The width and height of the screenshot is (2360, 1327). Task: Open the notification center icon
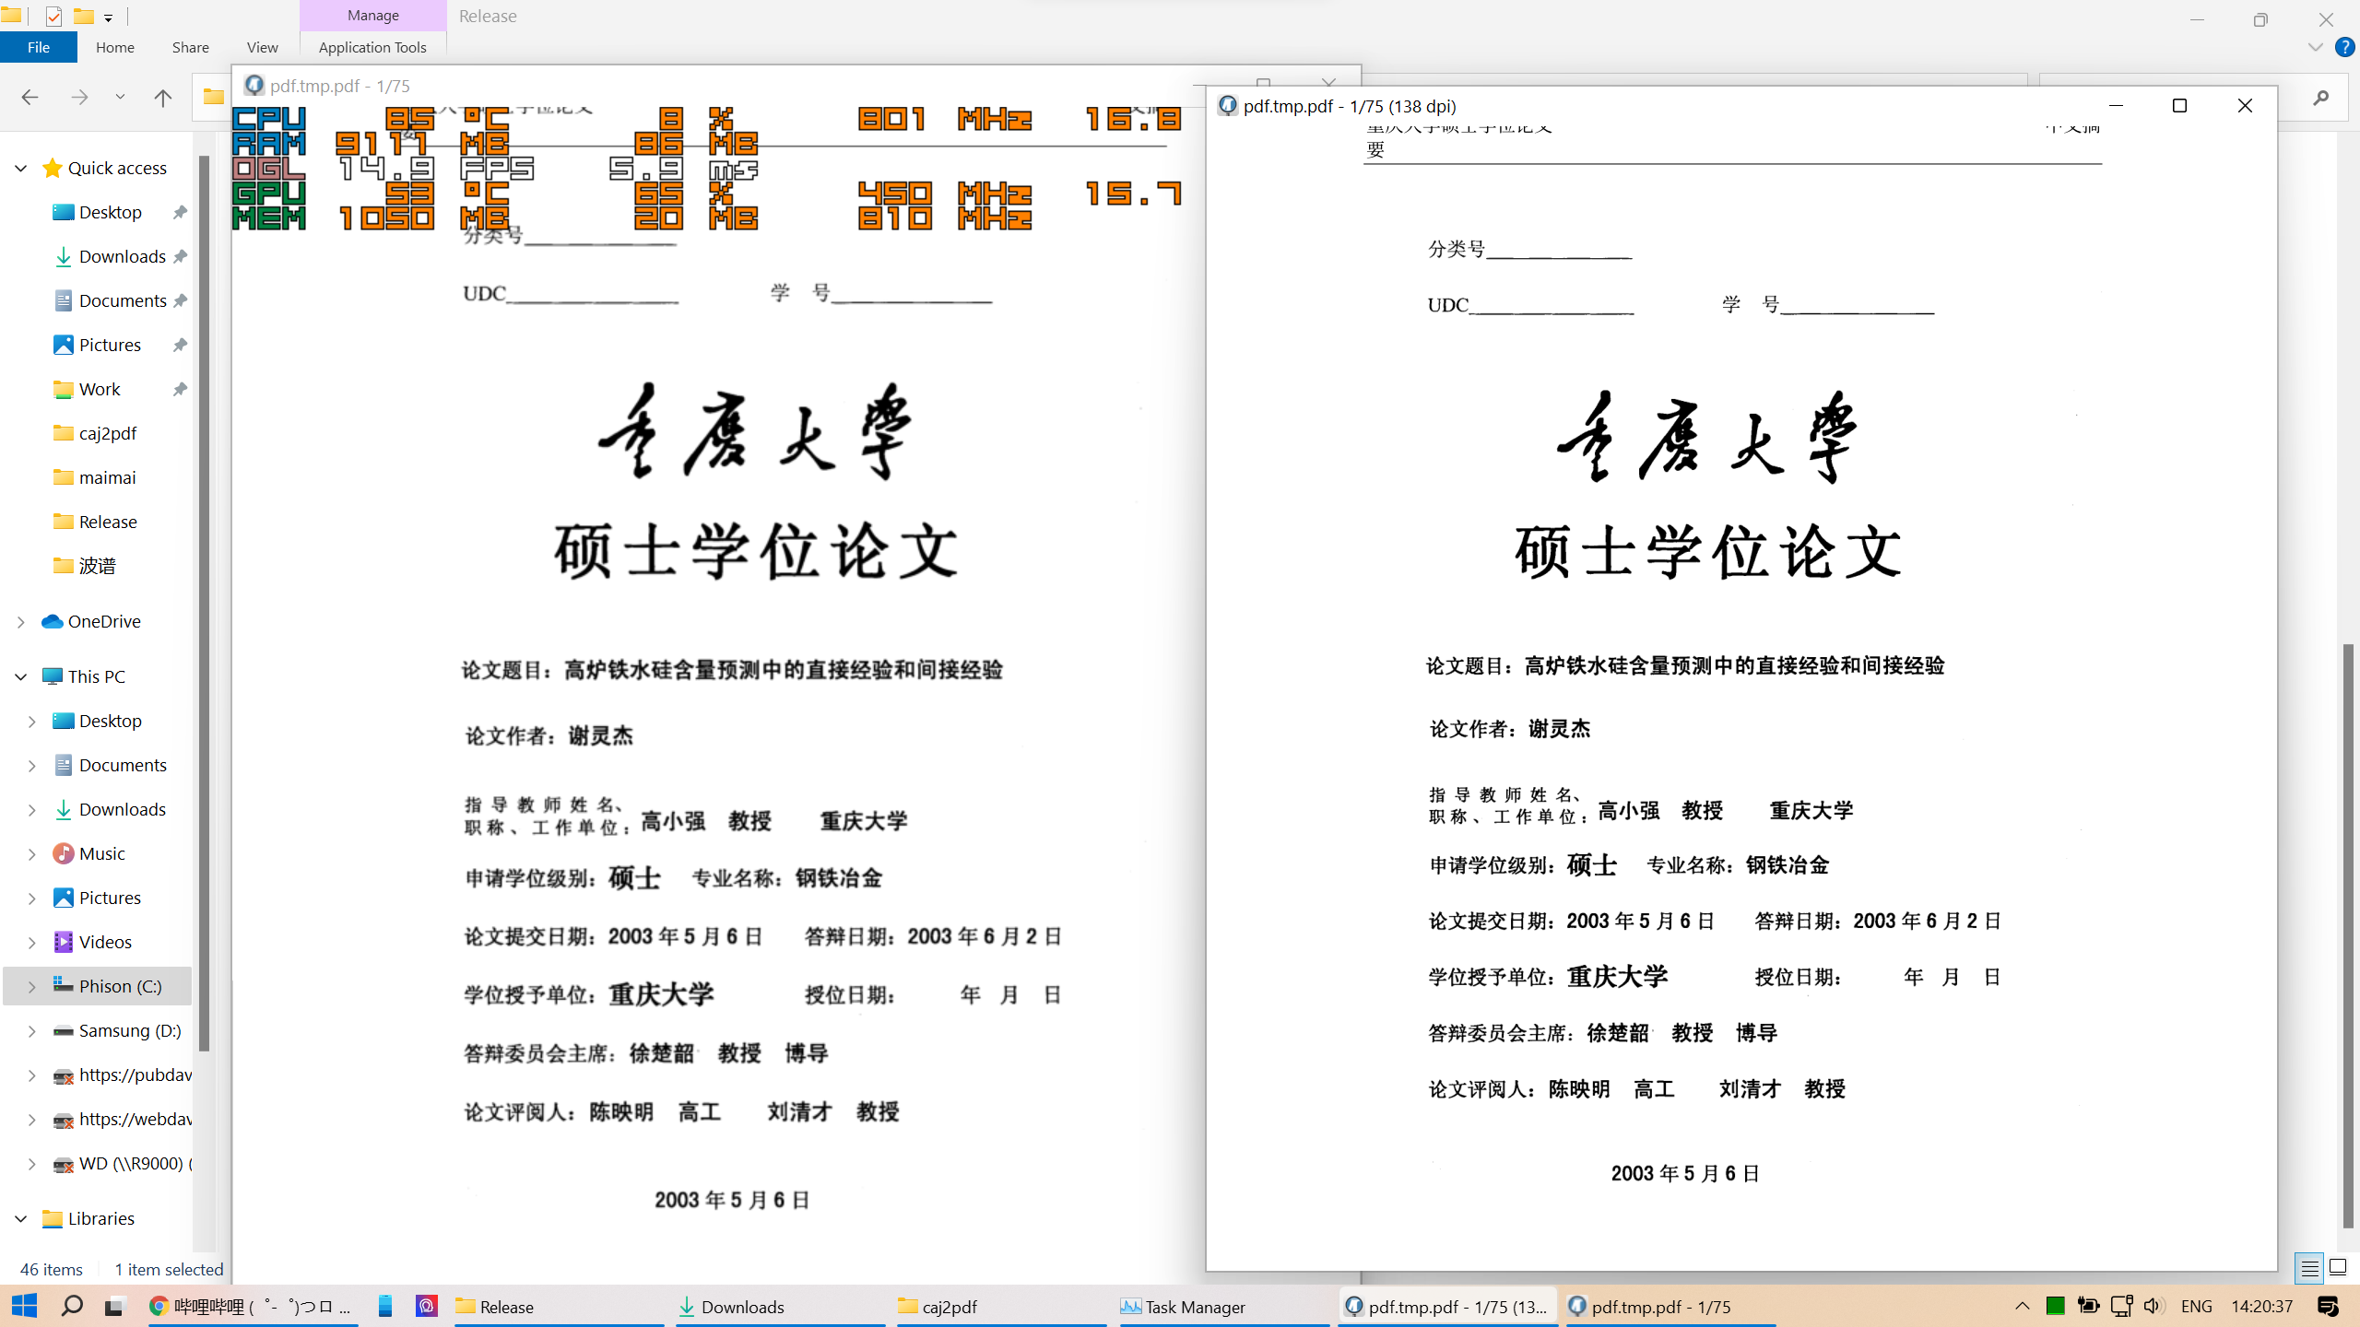[x=2328, y=1307]
